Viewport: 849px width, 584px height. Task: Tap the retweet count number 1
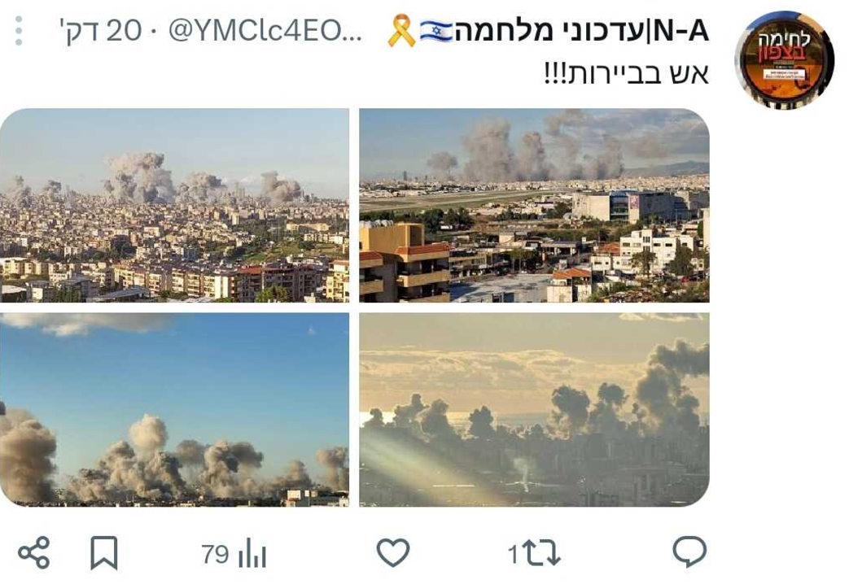[x=513, y=555]
